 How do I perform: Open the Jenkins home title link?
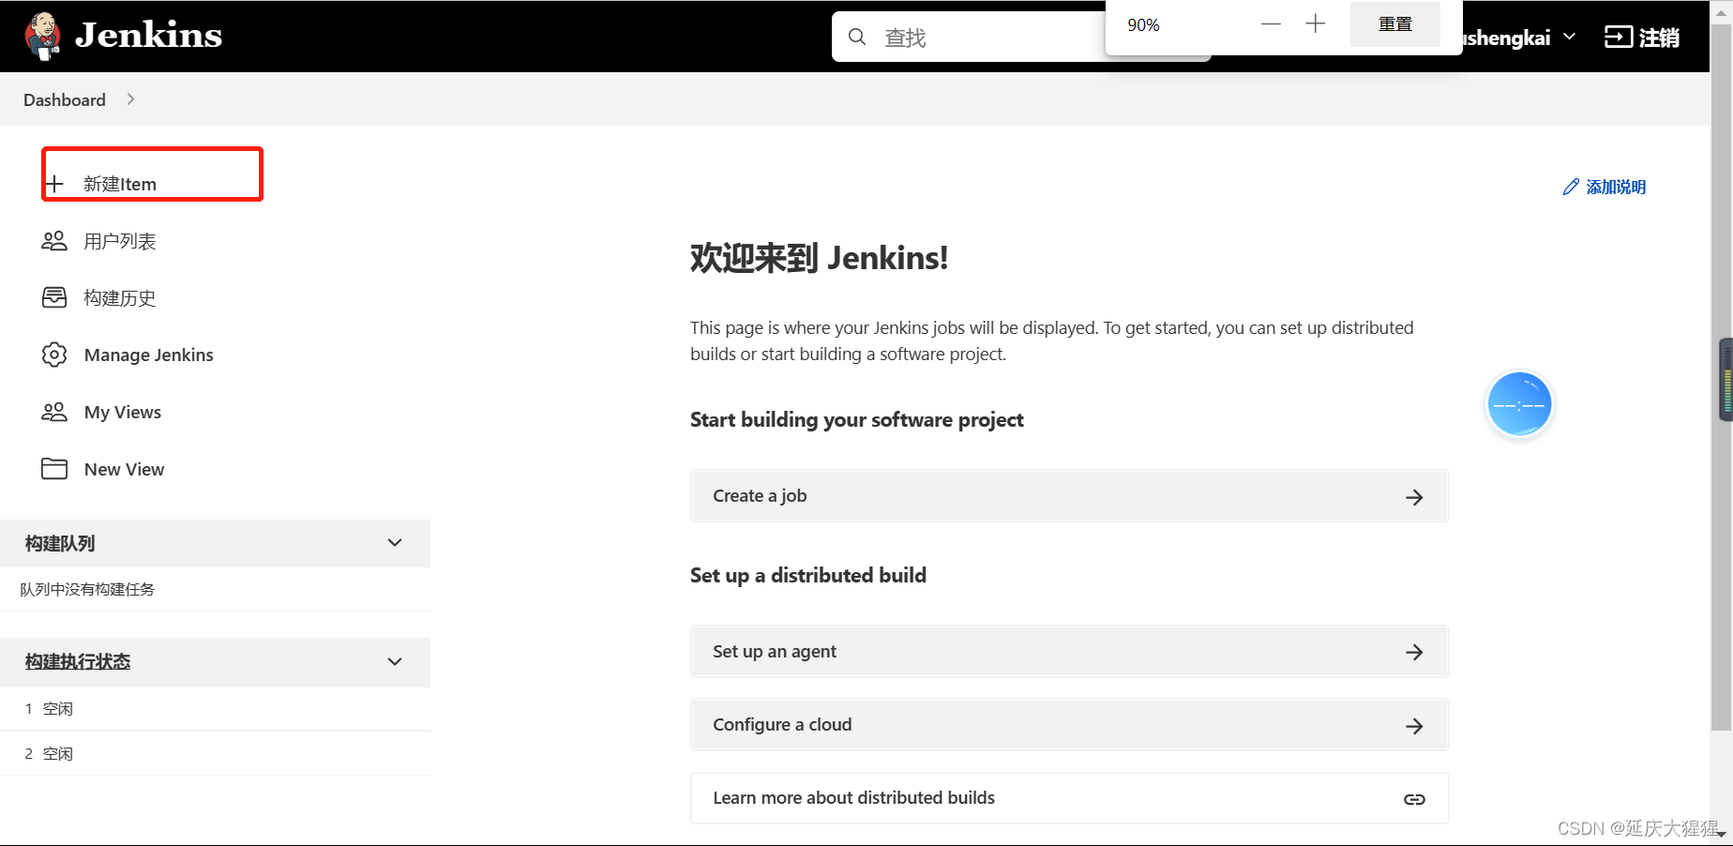[x=148, y=36]
